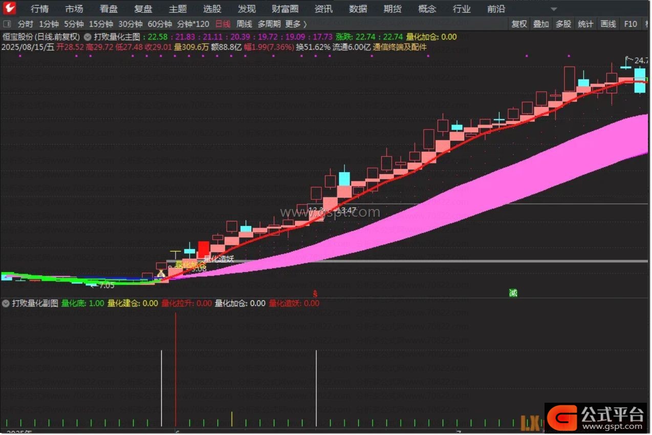Open the 市场 menu

click(74, 9)
